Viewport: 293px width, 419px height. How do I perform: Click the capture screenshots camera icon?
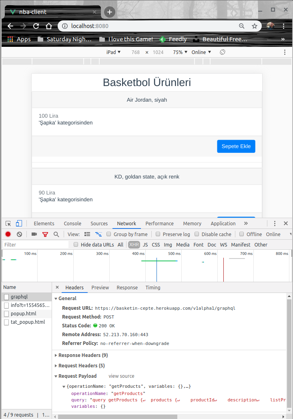coord(34,234)
